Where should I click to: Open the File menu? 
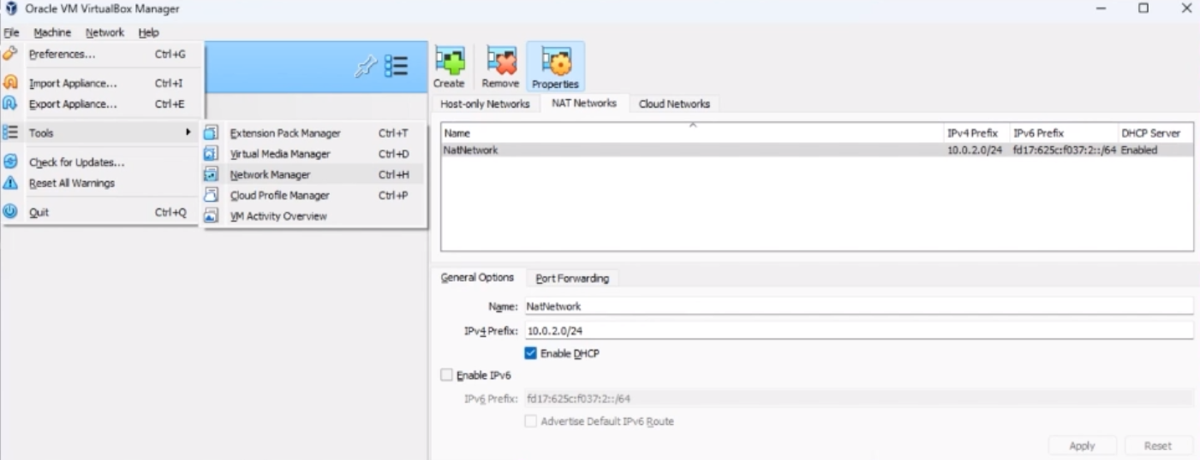tap(10, 32)
